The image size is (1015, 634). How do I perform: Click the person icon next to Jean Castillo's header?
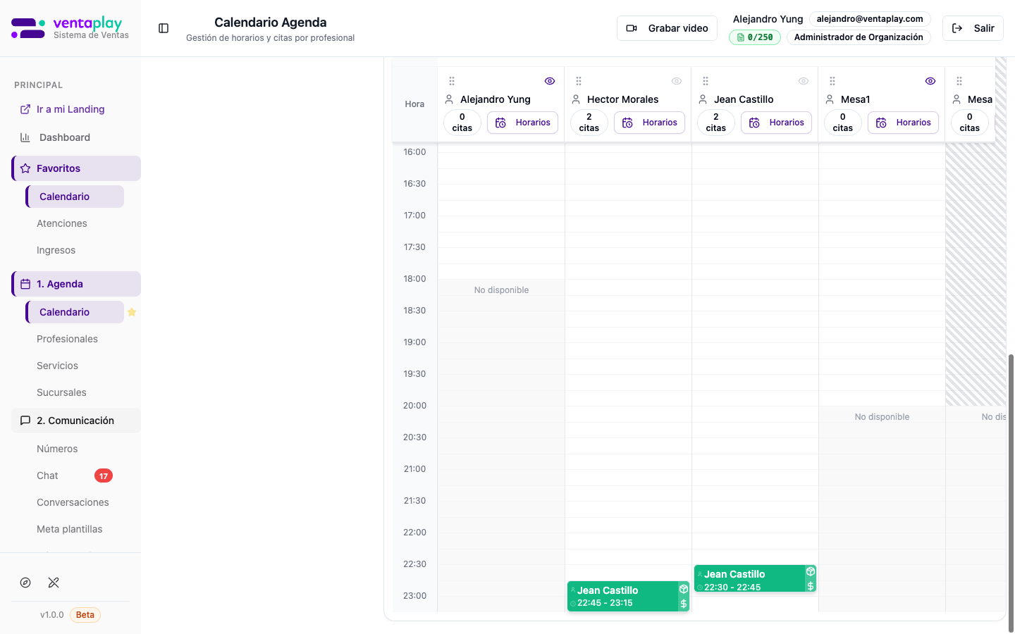coord(703,99)
